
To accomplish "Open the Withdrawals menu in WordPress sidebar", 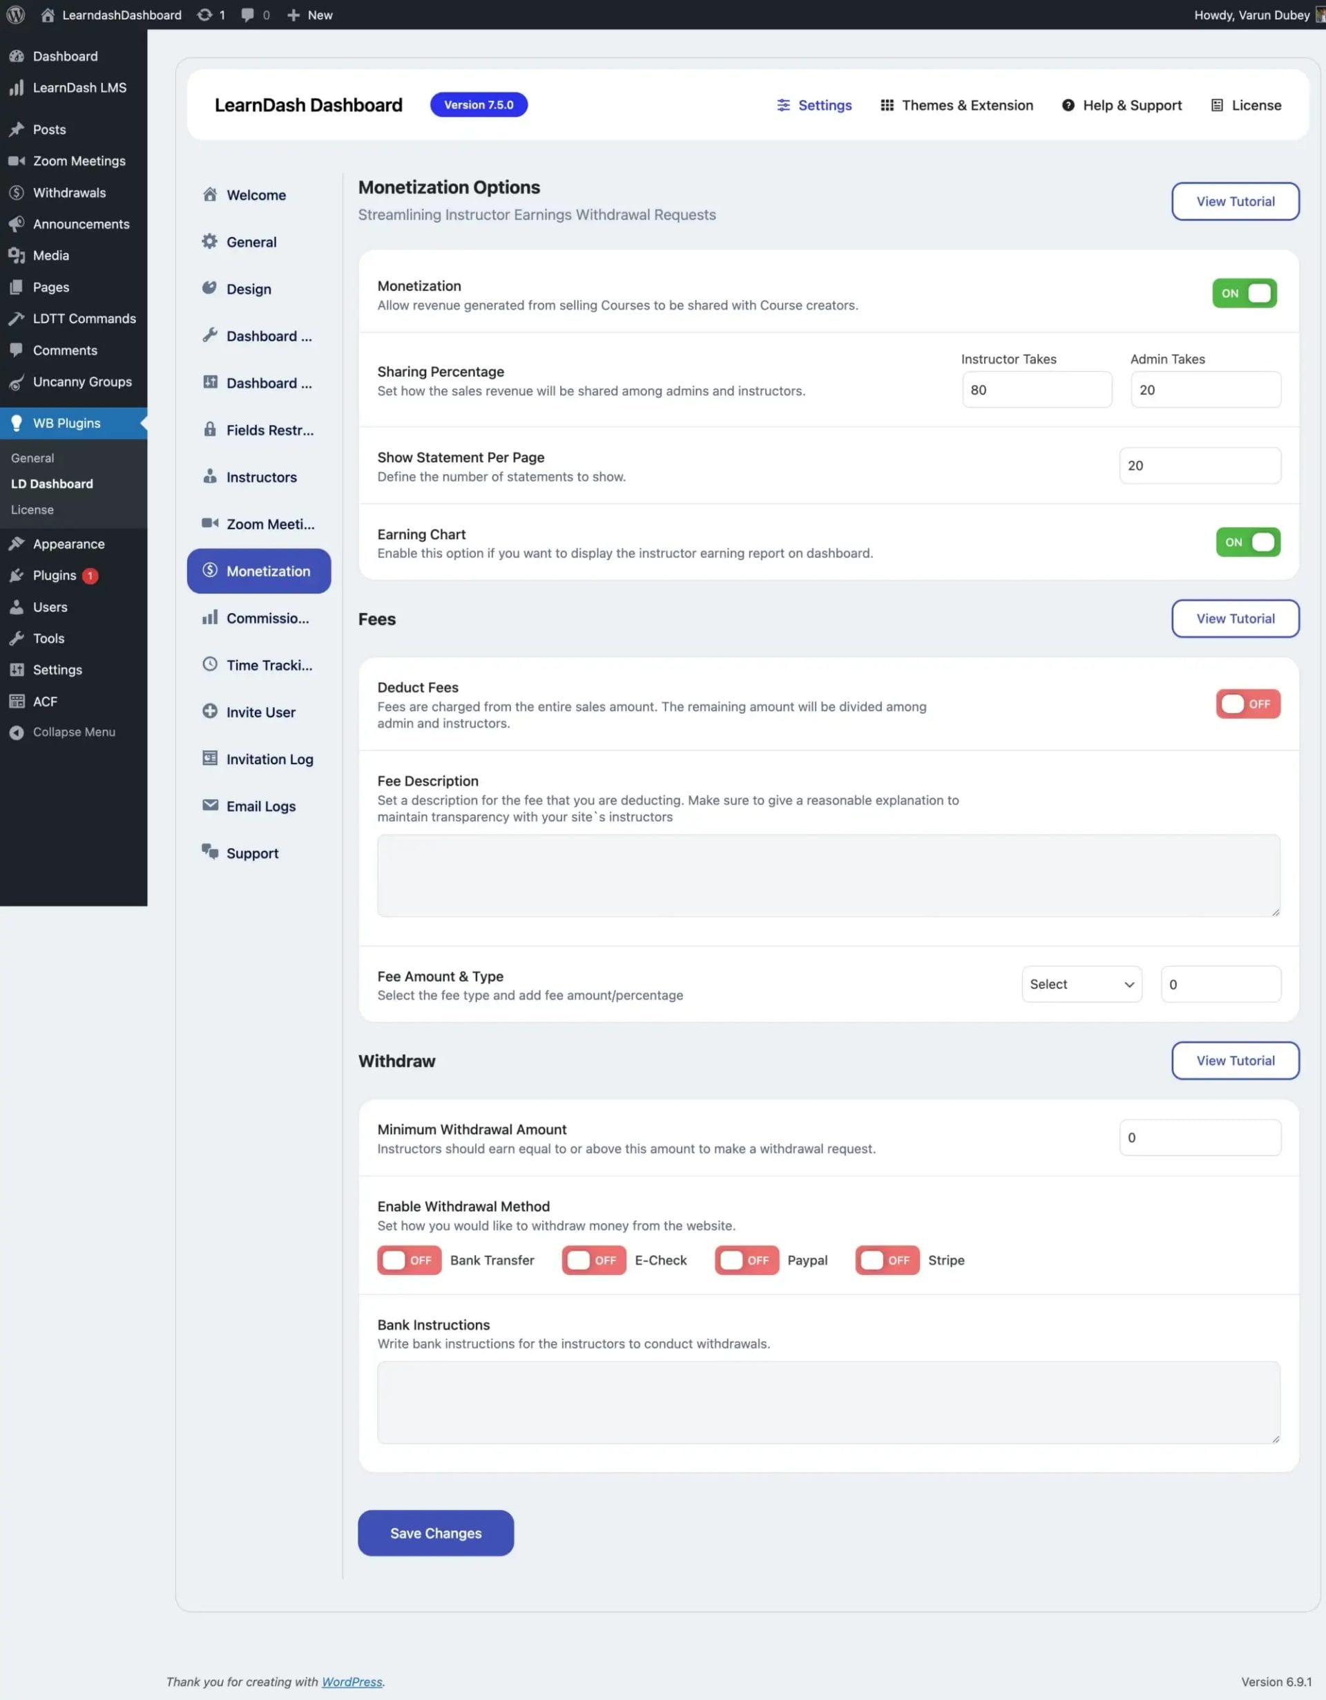I will pos(68,192).
